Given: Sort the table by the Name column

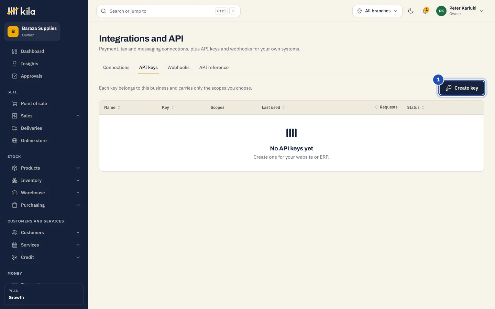Looking at the screenshot, I should tap(112, 107).
